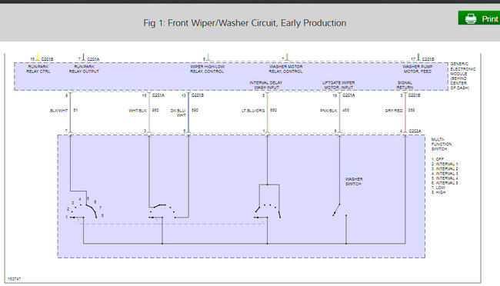Click the BLK/WHT wire color label
Image resolution: width=500 pixels, height=286 pixels.
click(x=59, y=111)
